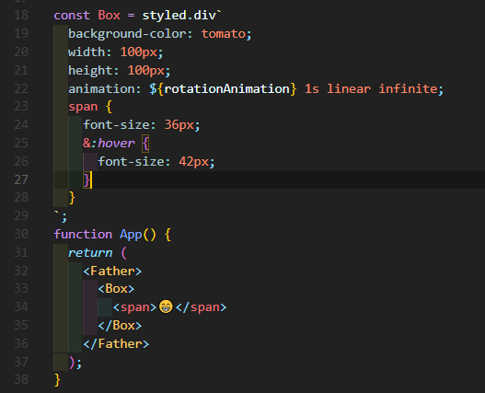Image resolution: width=485 pixels, height=393 pixels.
Task: Click the App function name
Action: pos(131,235)
